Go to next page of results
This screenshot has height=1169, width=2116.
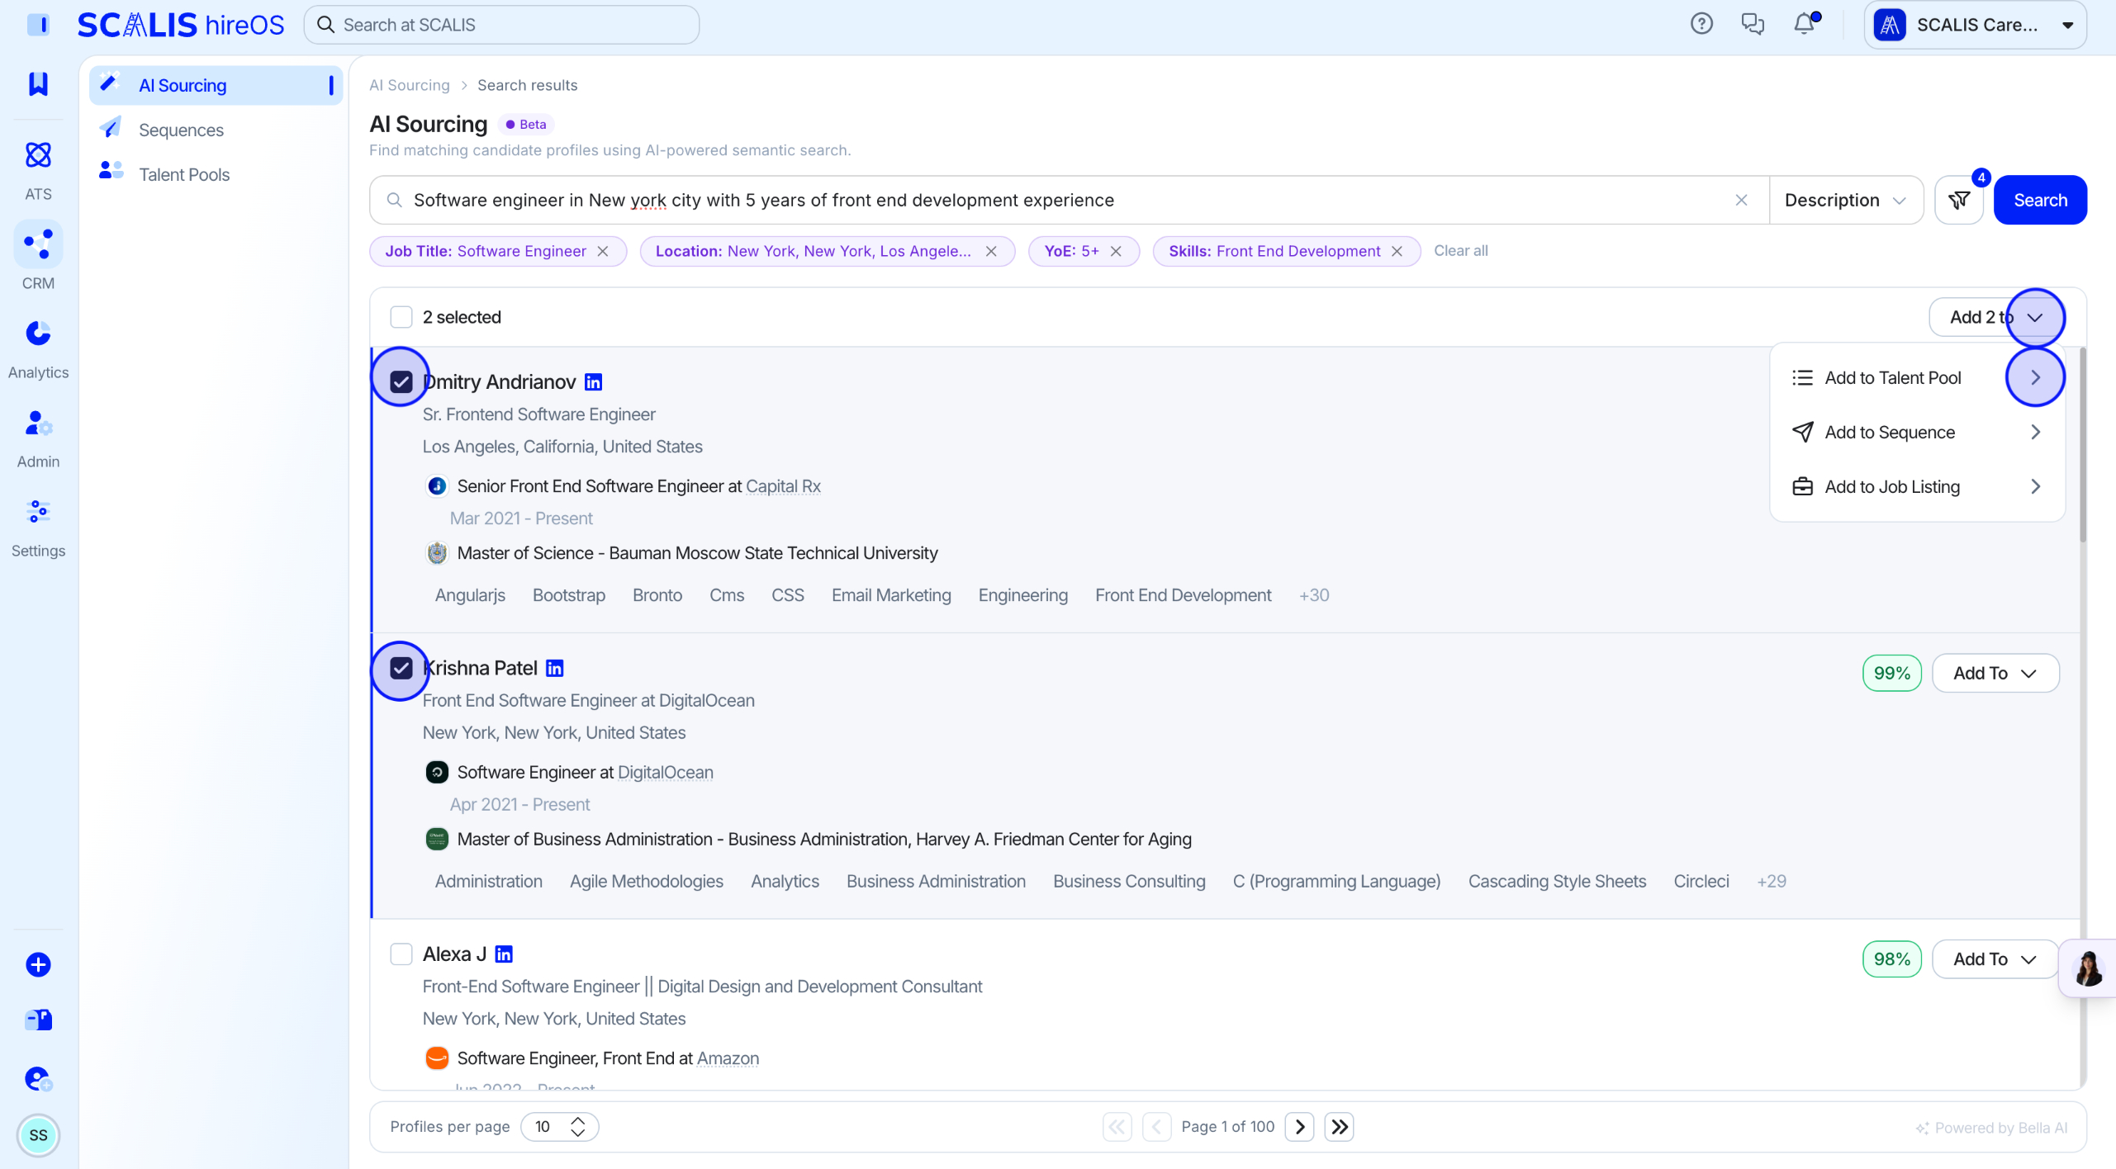coord(1300,1127)
